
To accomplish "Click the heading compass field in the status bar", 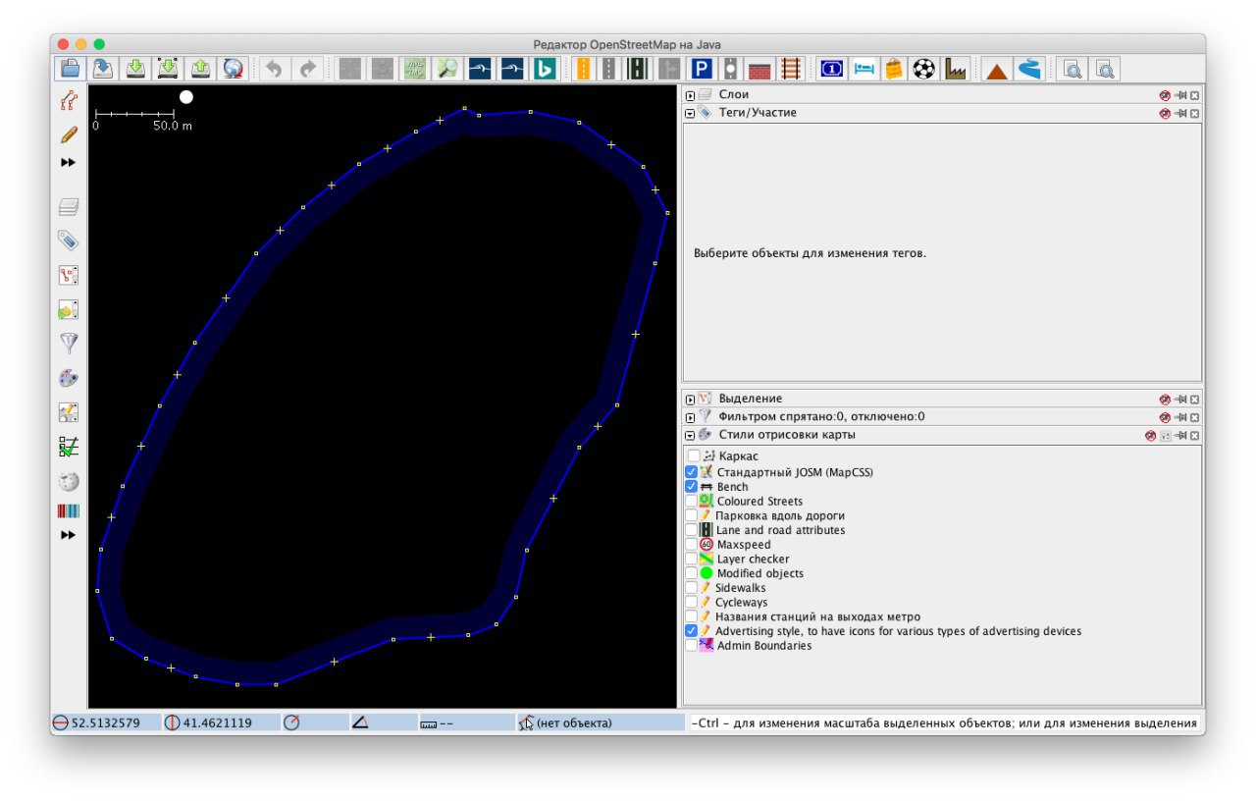I will [x=314, y=722].
